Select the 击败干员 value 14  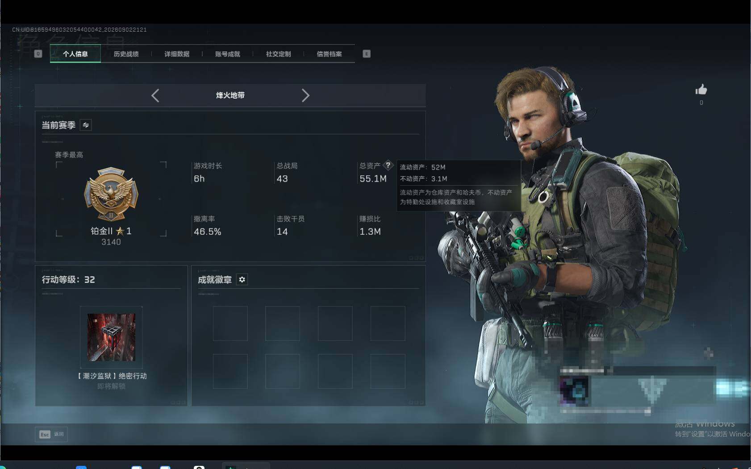[282, 232]
